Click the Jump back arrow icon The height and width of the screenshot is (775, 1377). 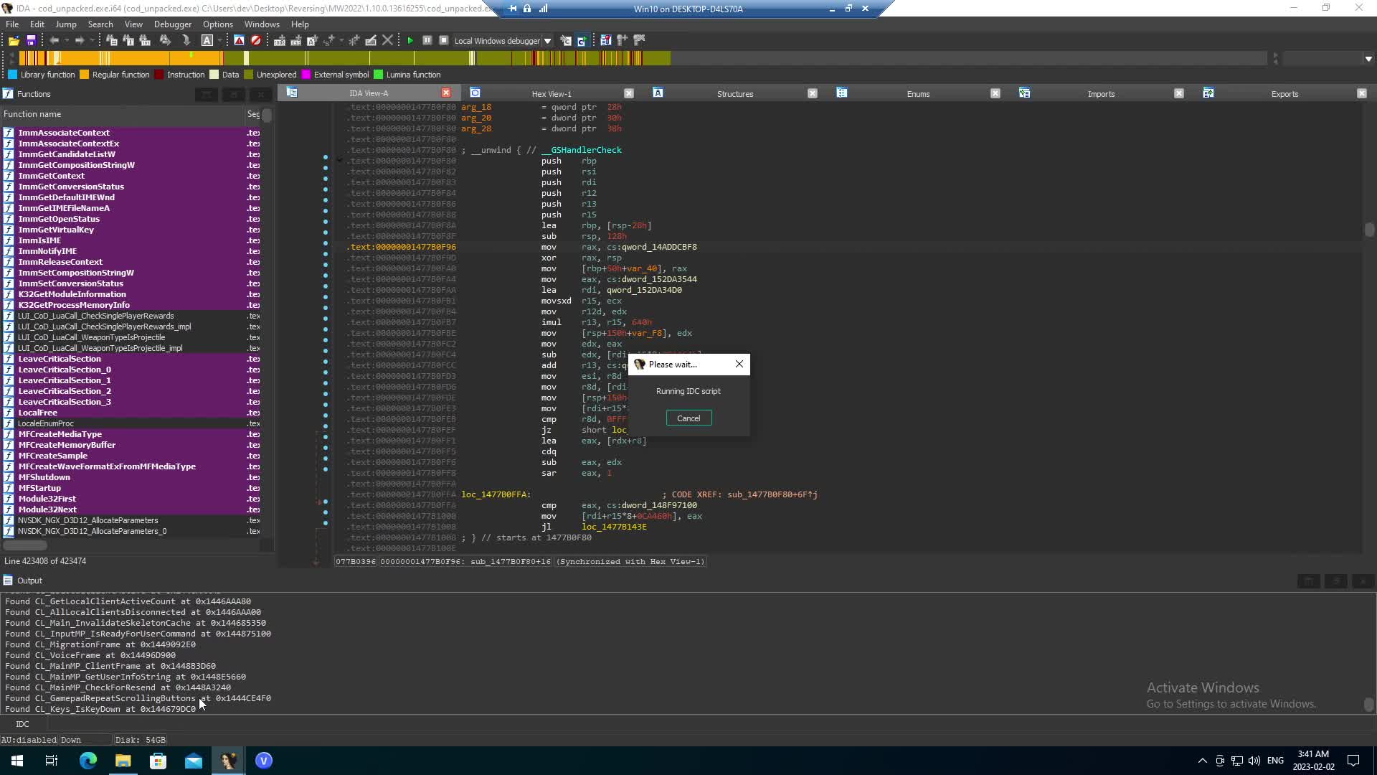pyautogui.click(x=54, y=41)
